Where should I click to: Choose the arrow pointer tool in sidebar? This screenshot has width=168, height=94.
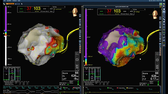164,12
